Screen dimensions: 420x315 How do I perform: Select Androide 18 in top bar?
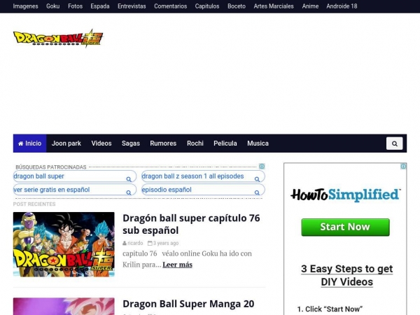click(x=342, y=6)
